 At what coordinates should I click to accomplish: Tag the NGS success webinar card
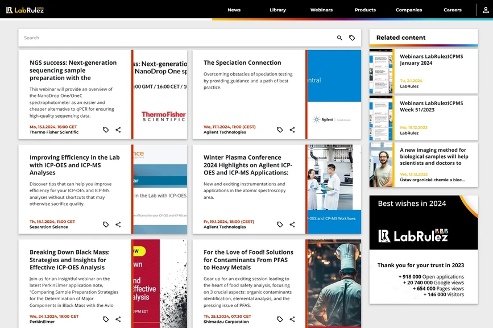click(106, 130)
